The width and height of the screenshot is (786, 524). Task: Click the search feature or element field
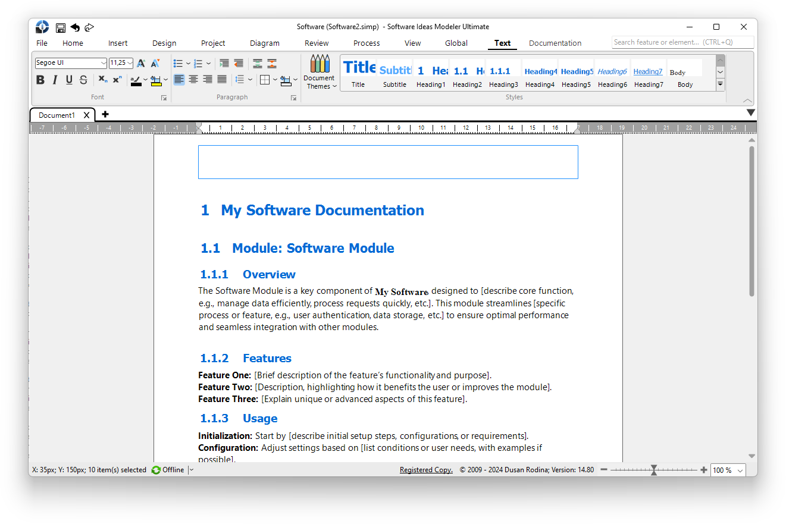tap(682, 42)
